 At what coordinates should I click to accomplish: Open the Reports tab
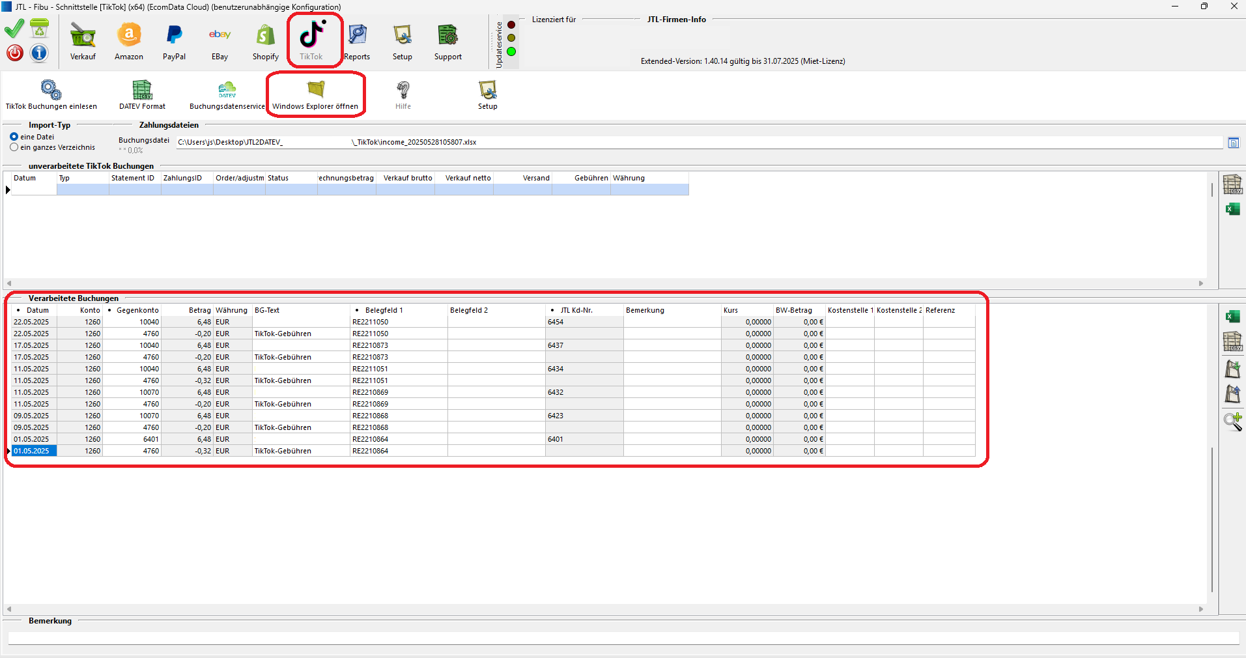(357, 41)
